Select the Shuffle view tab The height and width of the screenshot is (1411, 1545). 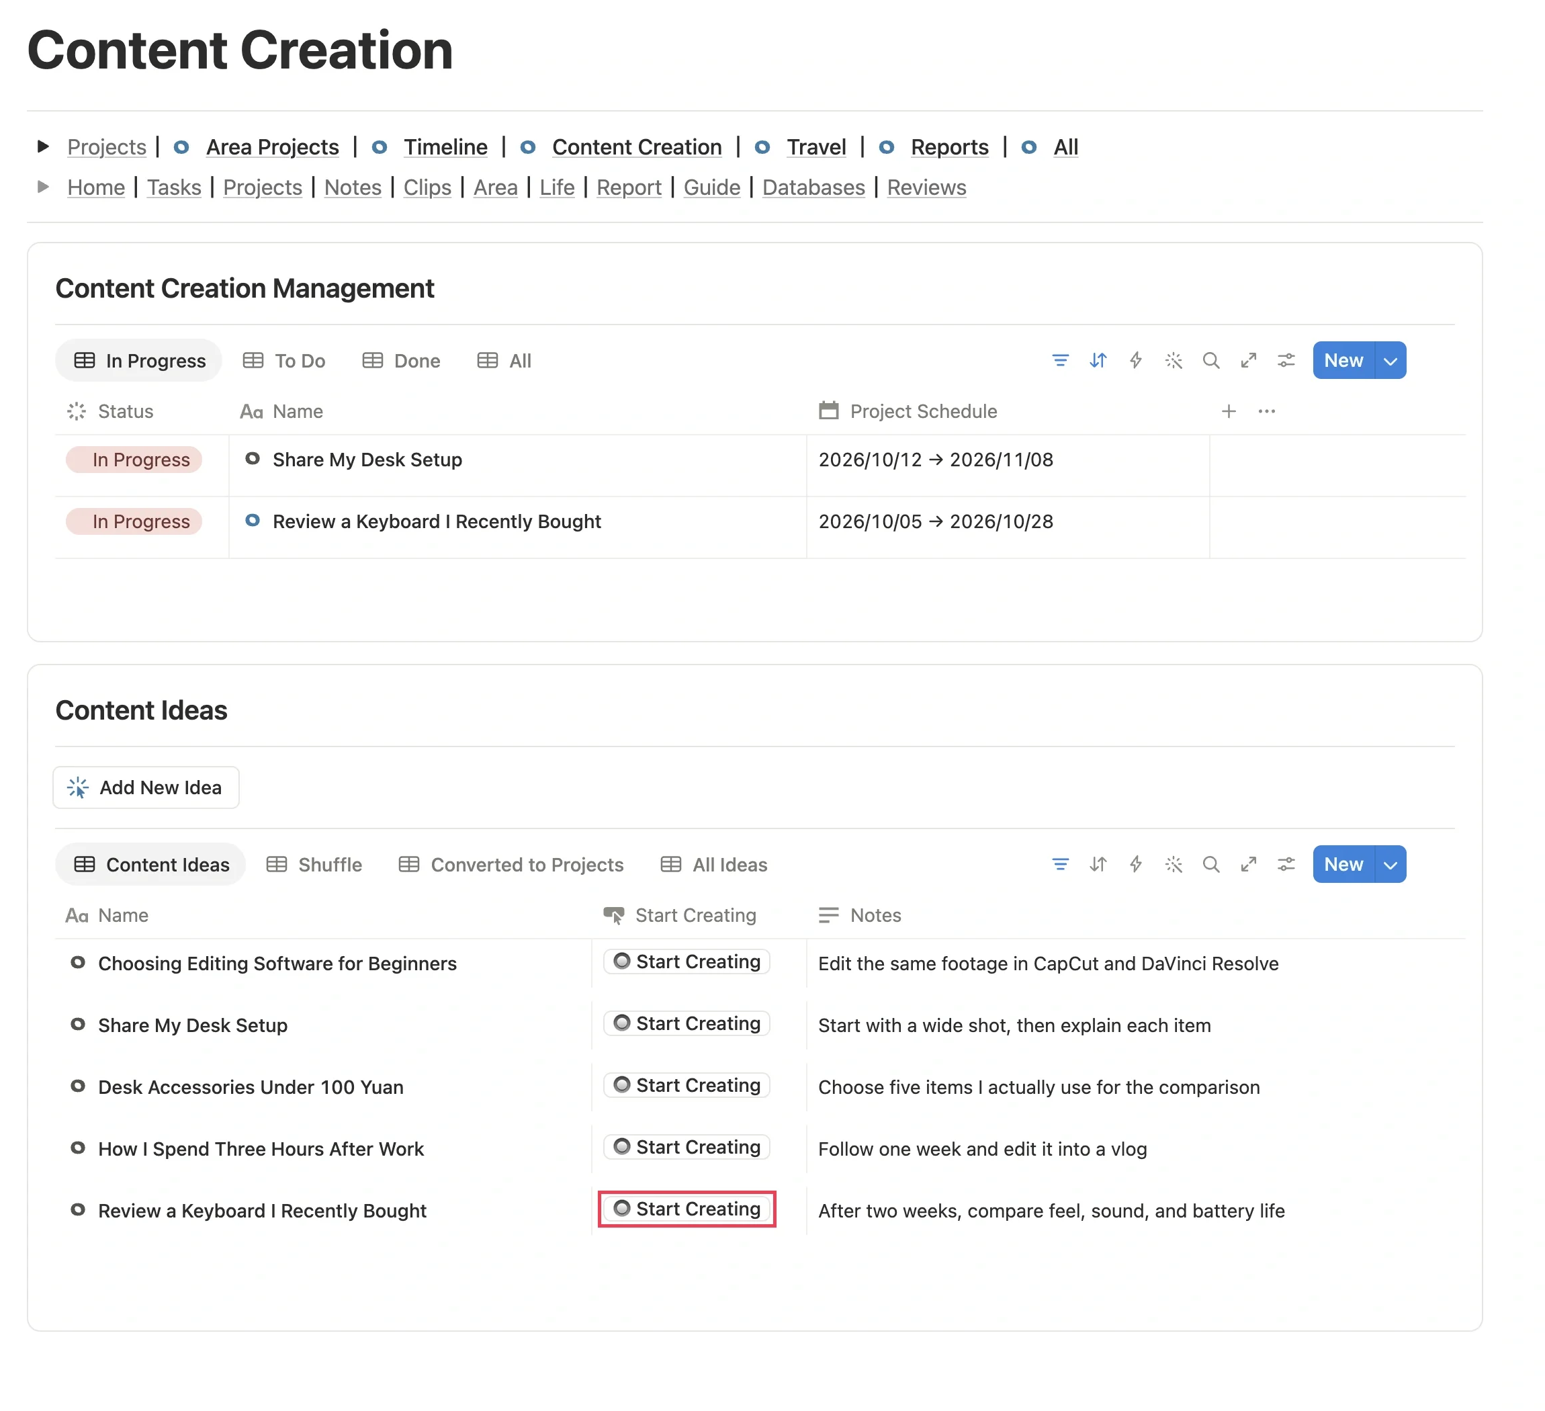point(314,865)
